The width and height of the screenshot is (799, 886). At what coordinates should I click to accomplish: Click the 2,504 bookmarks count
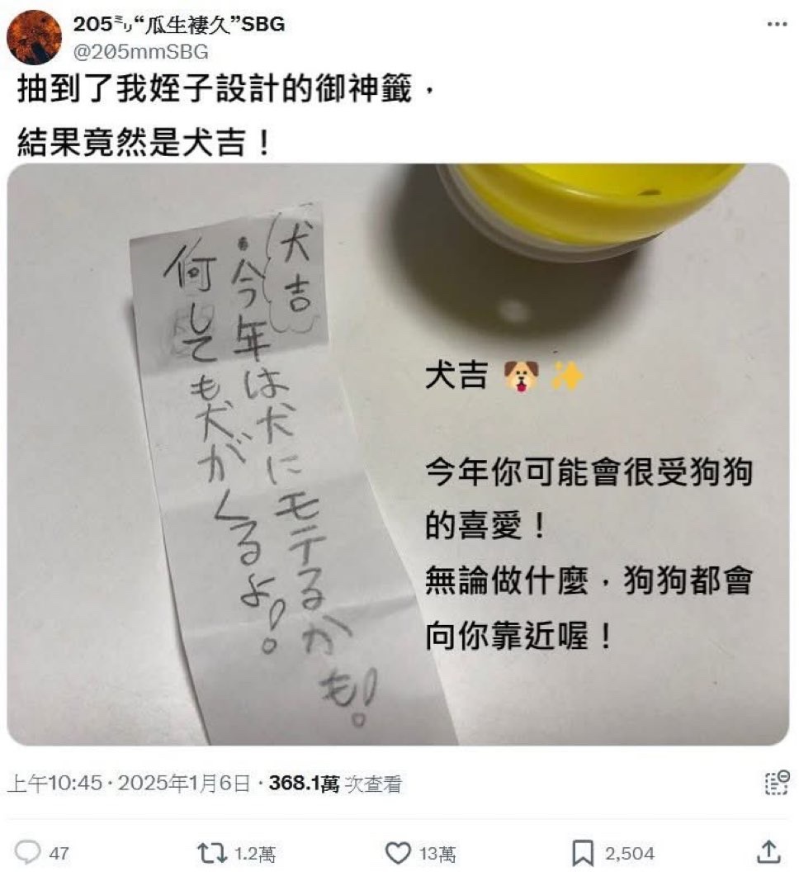click(x=630, y=853)
